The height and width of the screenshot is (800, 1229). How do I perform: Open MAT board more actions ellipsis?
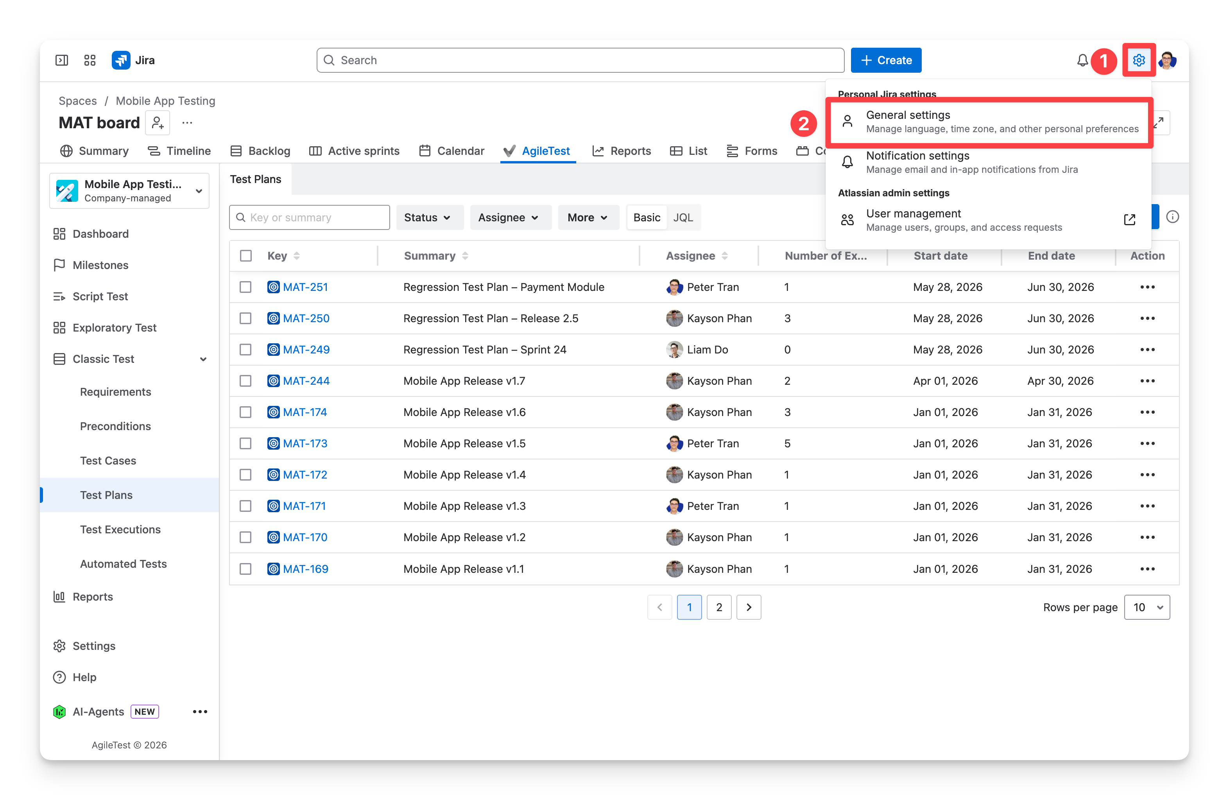click(188, 123)
